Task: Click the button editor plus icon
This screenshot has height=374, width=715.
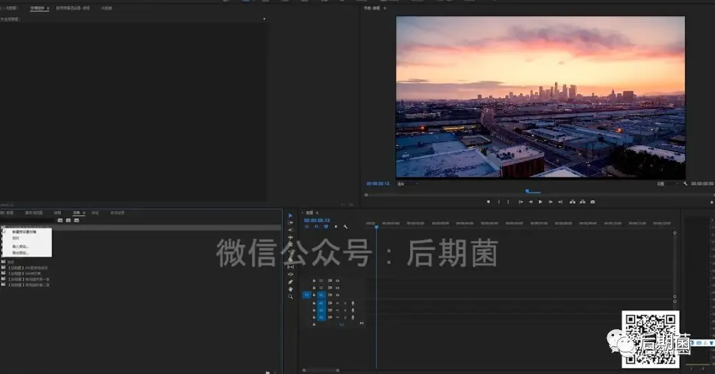Action: pos(712,202)
